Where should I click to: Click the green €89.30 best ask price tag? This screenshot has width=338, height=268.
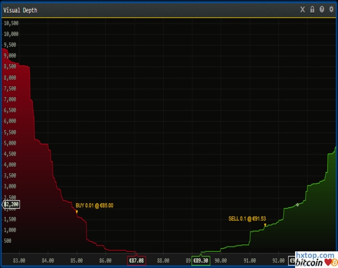point(201,260)
